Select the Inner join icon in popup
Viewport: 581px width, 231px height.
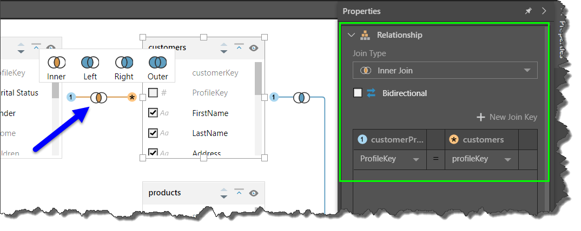pyautogui.click(x=56, y=63)
